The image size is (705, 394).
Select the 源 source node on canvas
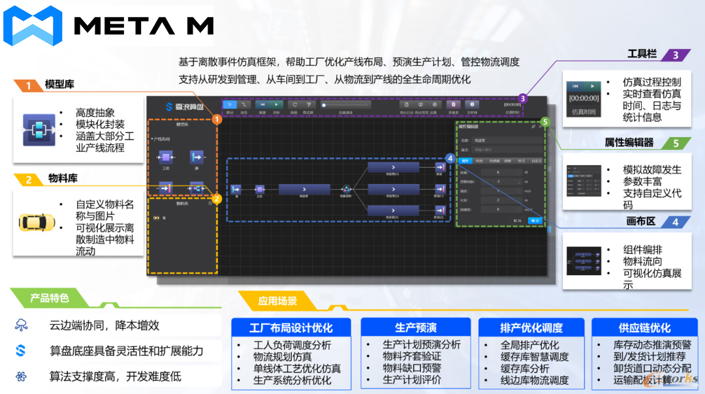click(236, 190)
